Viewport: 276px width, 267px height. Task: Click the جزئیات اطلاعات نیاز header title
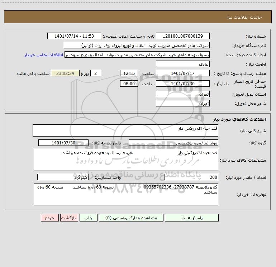pyautogui.click(x=244, y=17)
